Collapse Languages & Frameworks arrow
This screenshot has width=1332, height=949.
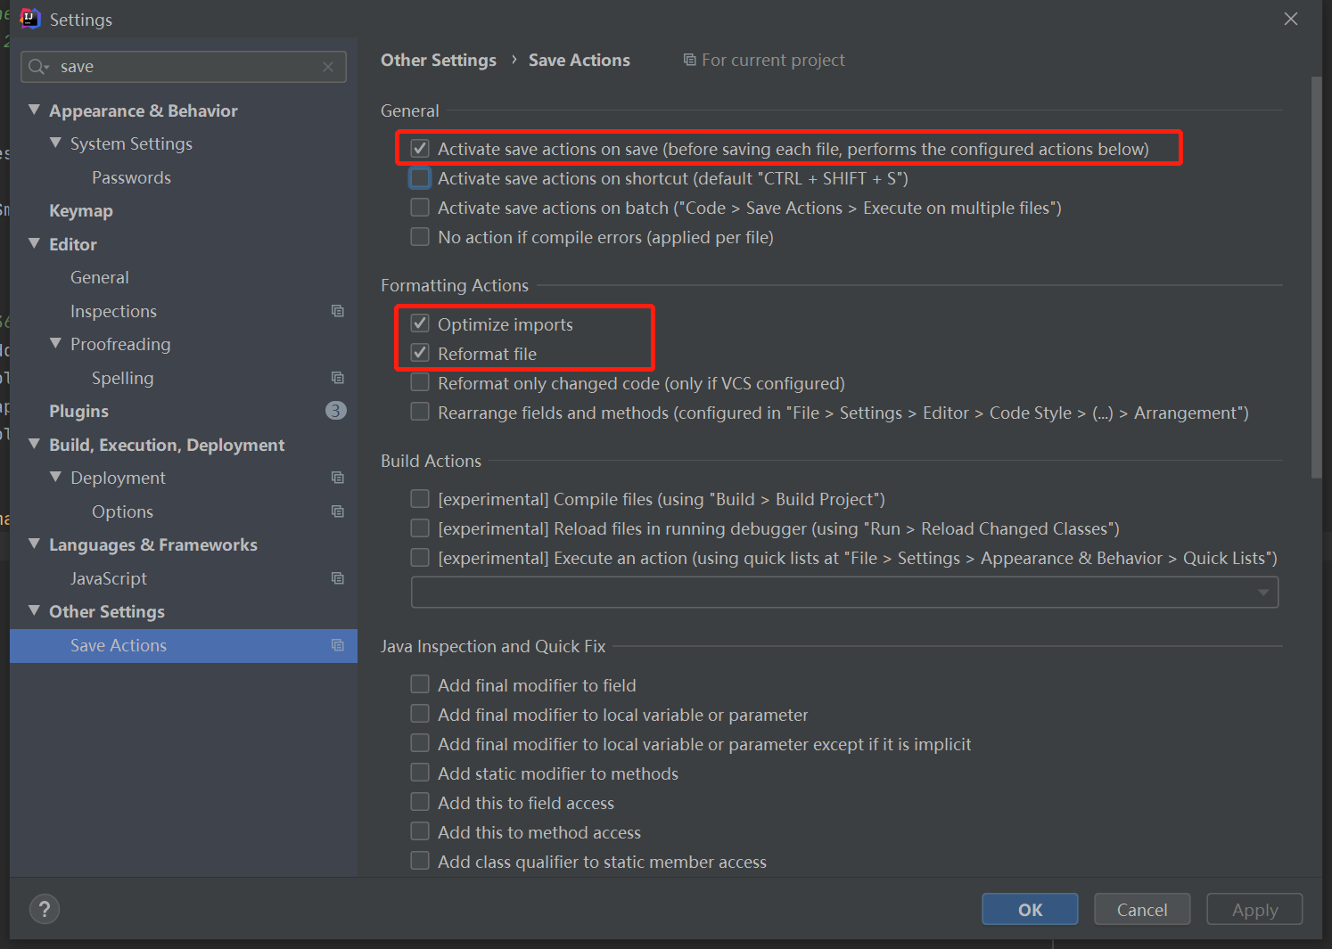point(34,544)
